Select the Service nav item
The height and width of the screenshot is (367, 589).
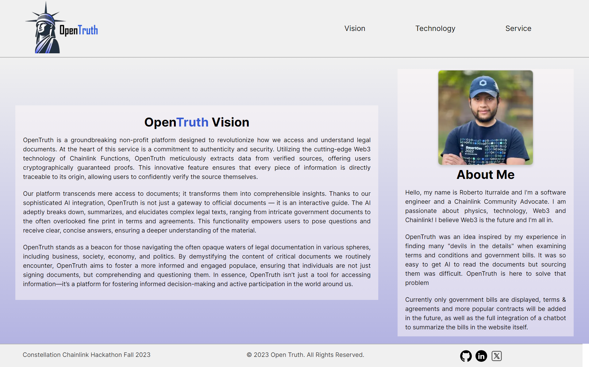[x=518, y=28]
